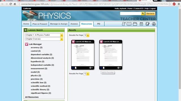181x101 pixels.
Task: Filter by accuracy (2)
Action: (x=36, y=47)
